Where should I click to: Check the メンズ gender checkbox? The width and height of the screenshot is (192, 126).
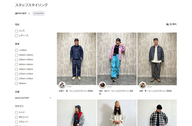pos(16,31)
